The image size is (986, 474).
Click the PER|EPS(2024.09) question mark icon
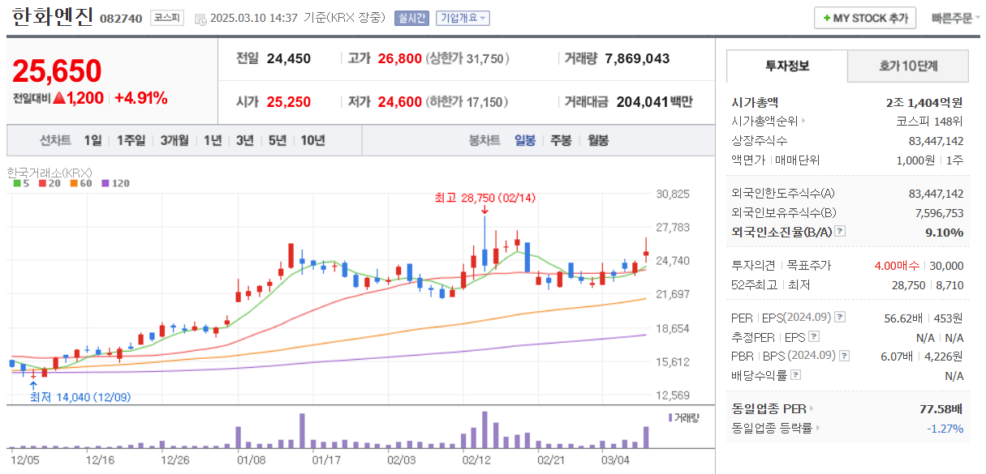tap(840, 318)
